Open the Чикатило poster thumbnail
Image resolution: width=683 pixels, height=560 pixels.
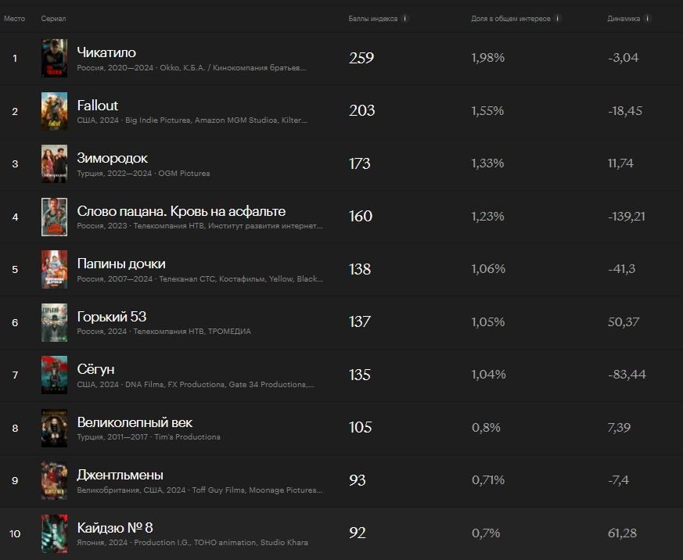(55, 59)
